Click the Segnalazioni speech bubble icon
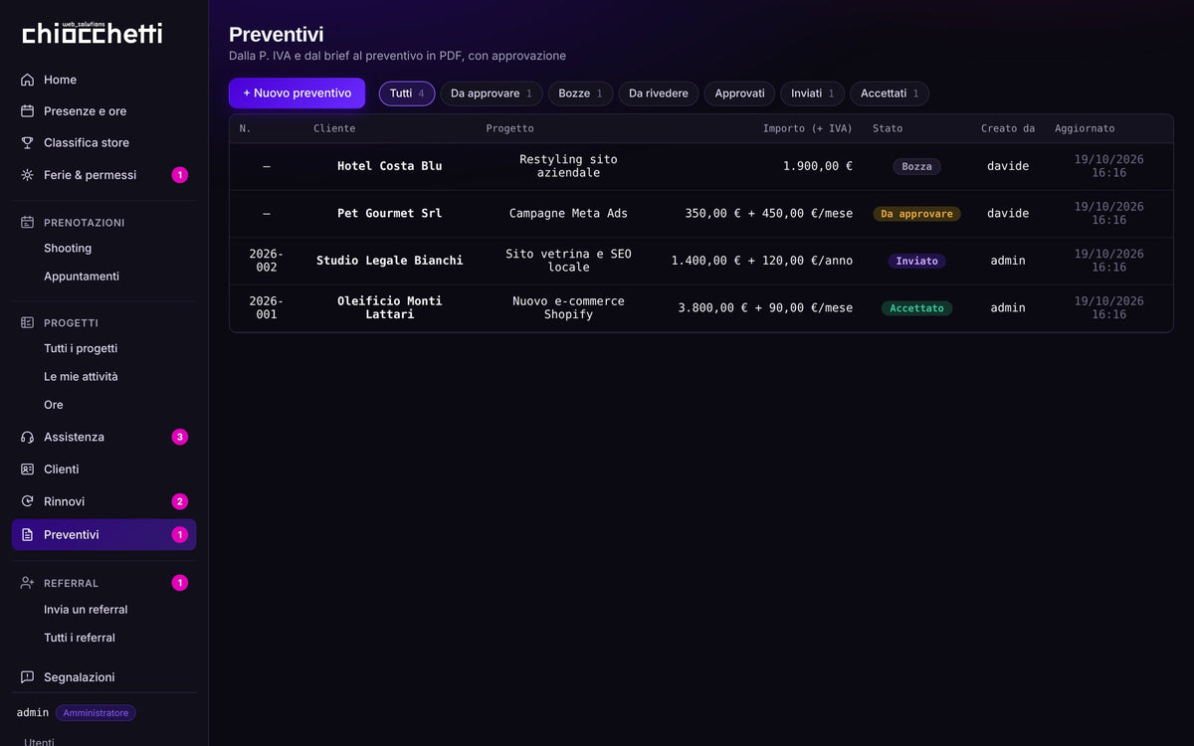The width and height of the screenshot is (1194, 746). point(27,677)
